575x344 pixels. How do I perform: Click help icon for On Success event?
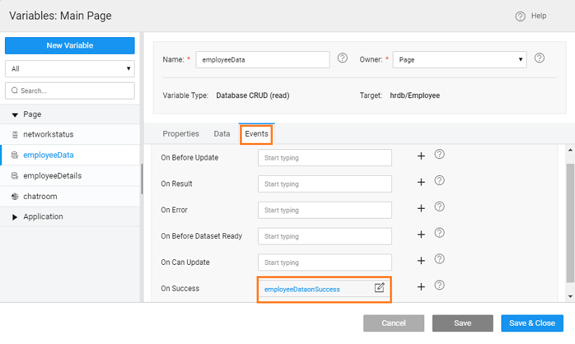pyautogui.click(x=440, y=285)
